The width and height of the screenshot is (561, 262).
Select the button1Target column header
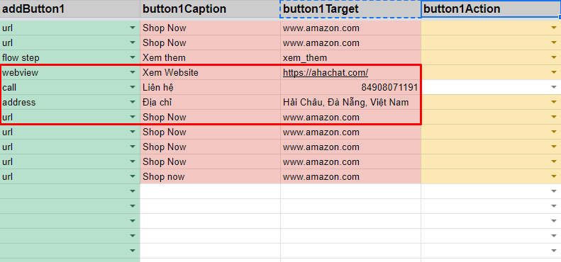coord(350,9)
